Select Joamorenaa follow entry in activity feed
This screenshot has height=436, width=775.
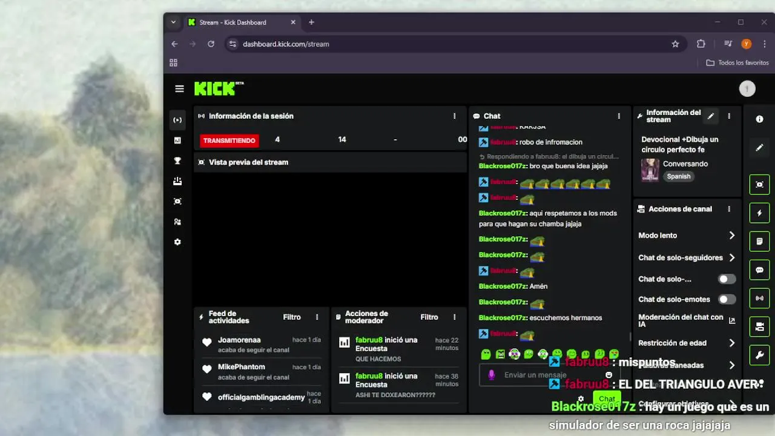coord(262,345)
